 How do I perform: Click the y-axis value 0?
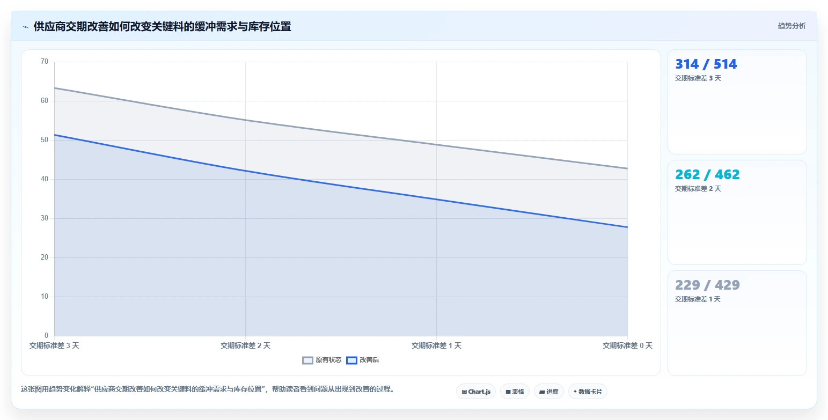coord(46,336)
